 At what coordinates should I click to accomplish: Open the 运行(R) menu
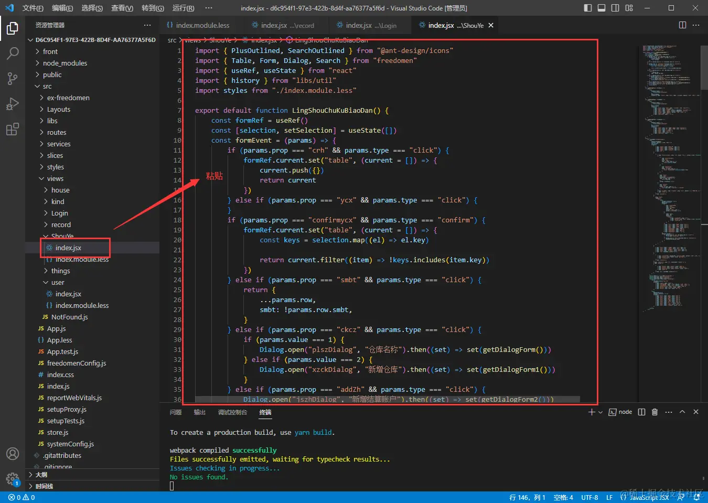click(183, 8)
